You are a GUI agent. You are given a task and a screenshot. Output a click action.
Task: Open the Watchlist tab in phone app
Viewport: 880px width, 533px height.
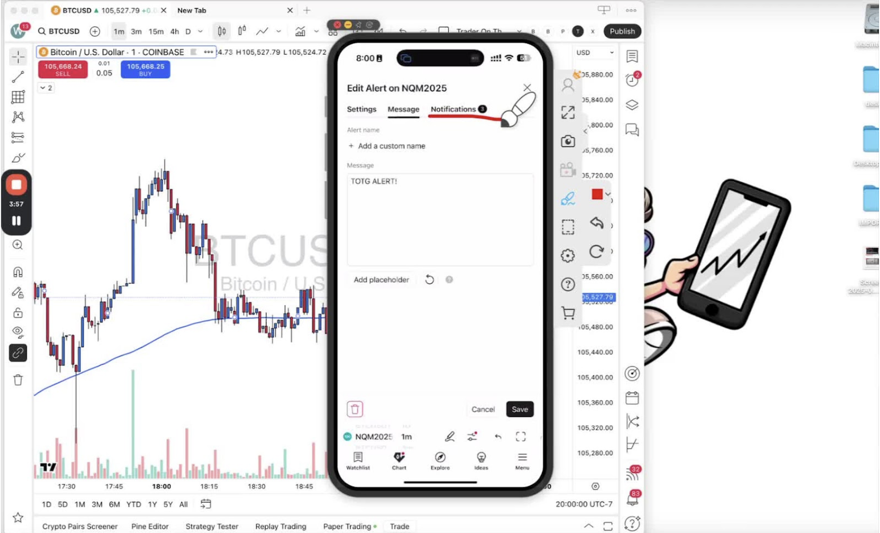358,461
